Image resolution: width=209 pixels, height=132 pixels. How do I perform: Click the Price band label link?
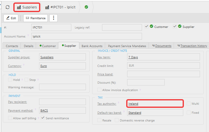click(x=105, y=74)
